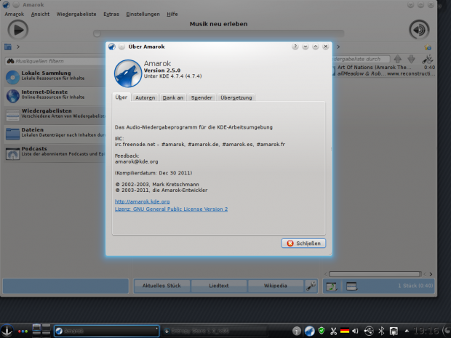451x338 pixels.
Task: Click the music-note icon in the playlist footer
Action: (332, 286)
